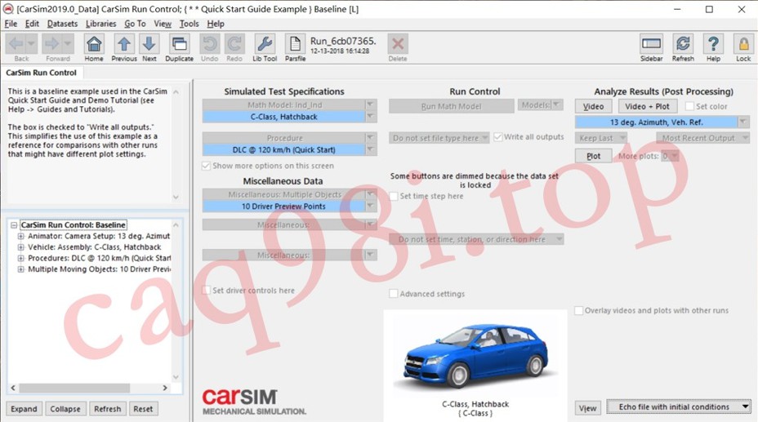Open DLC @ 120 km/h dataset dropdown

tap(371, 149)
